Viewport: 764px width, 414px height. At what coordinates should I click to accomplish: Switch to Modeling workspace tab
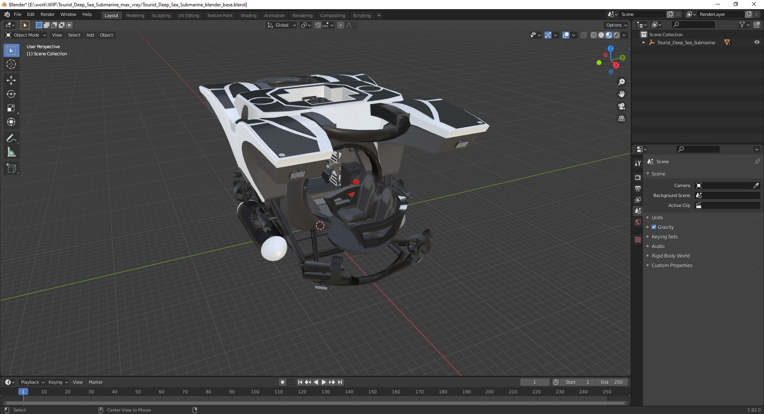135,16
